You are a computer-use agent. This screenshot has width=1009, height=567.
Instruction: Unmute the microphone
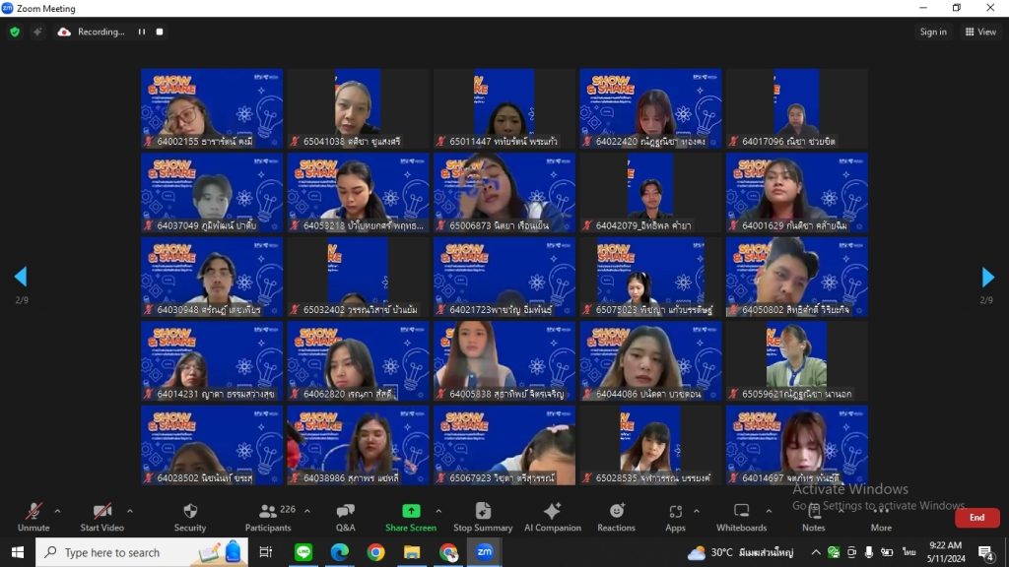click(34, 518)
